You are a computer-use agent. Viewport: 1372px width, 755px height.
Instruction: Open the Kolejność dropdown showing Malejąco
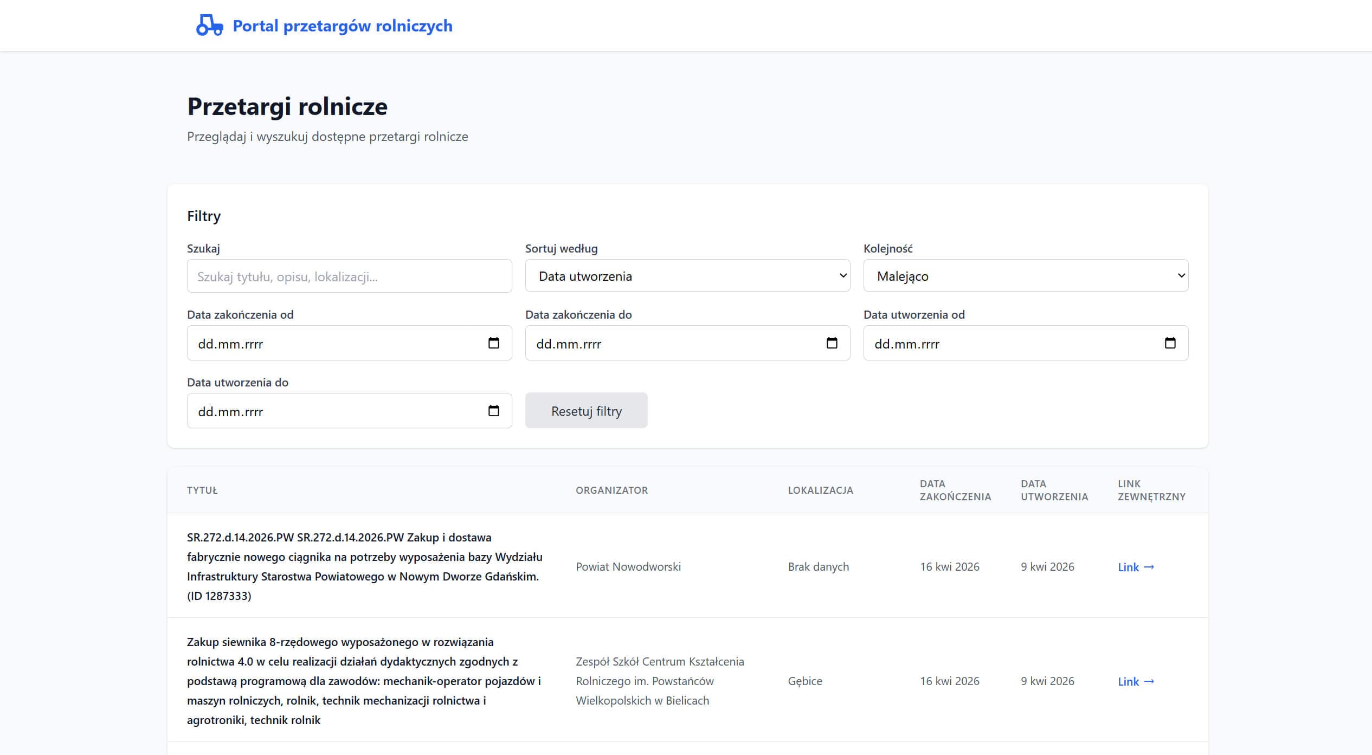coord(1025,276)
